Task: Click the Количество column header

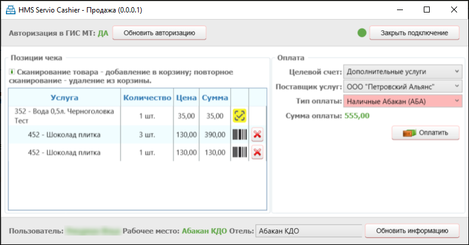Action: point(146,97)
